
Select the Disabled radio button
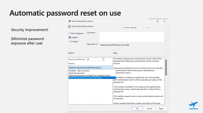70,42
